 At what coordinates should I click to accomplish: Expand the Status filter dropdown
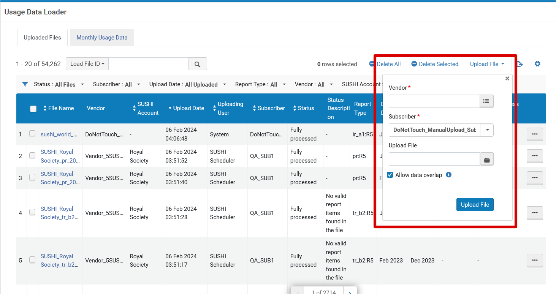click(59, 84)
